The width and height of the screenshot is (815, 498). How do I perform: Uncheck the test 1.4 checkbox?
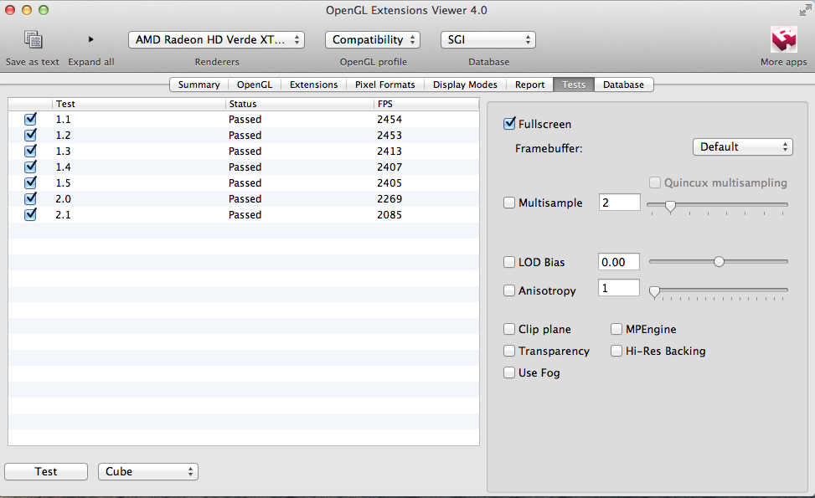(31, 167)
